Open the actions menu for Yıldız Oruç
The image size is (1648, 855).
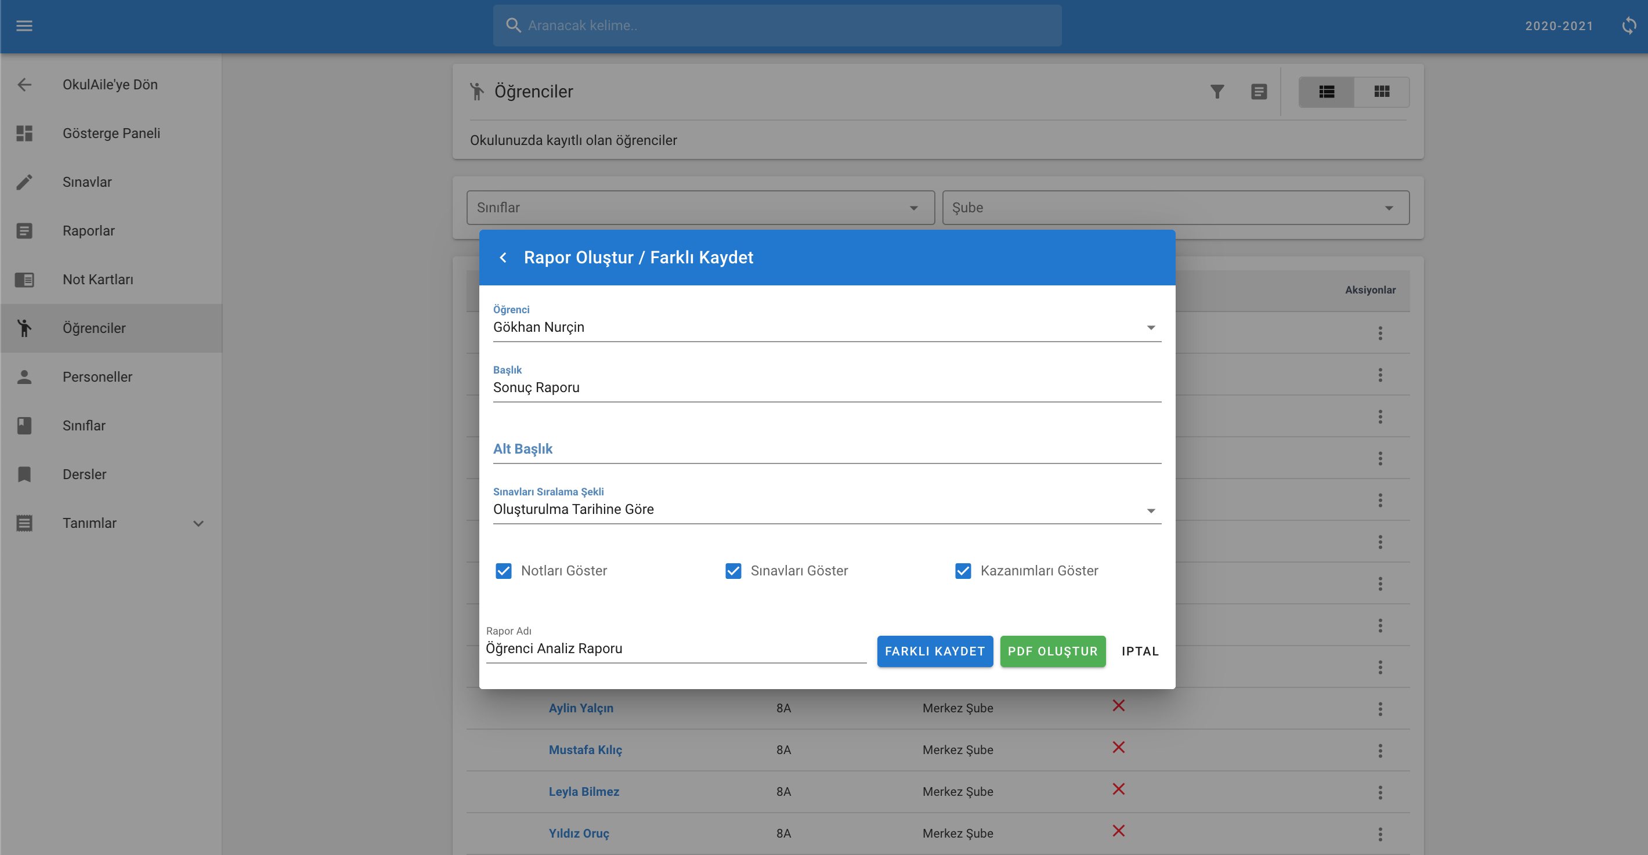coord(1380,834)
